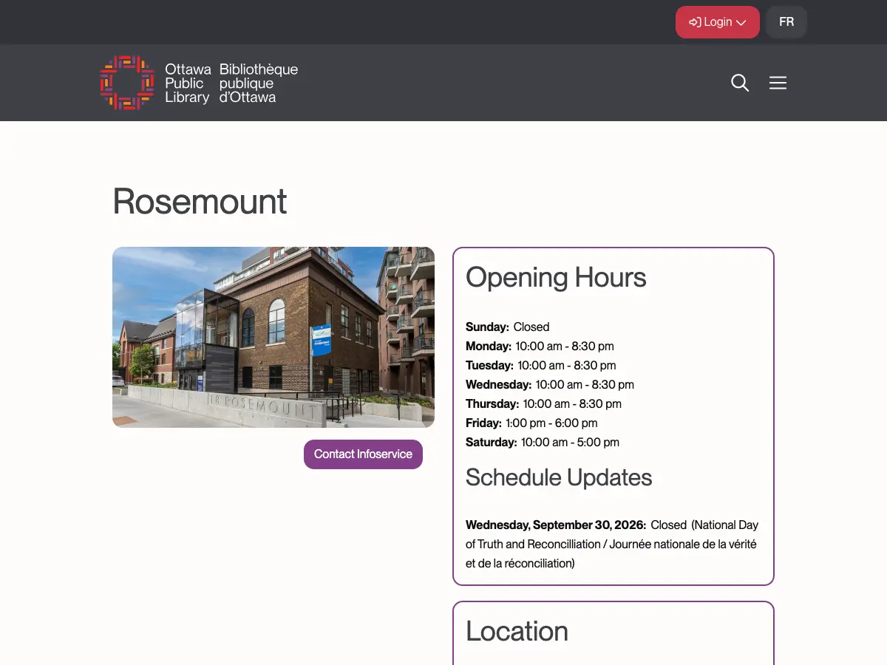Click the Sunday: Closed hours row

coord(508,327)
